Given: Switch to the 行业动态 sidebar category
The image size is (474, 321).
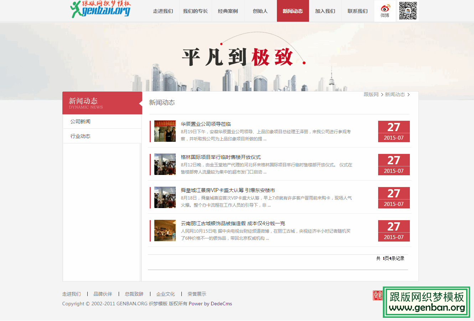Looking at the screenshot, I should coord(80,136).
